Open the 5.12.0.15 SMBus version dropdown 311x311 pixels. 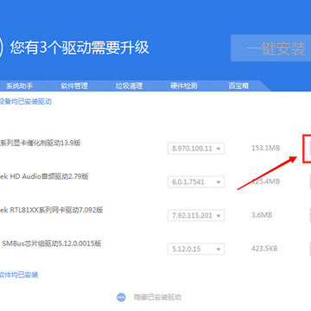point(196,249)
